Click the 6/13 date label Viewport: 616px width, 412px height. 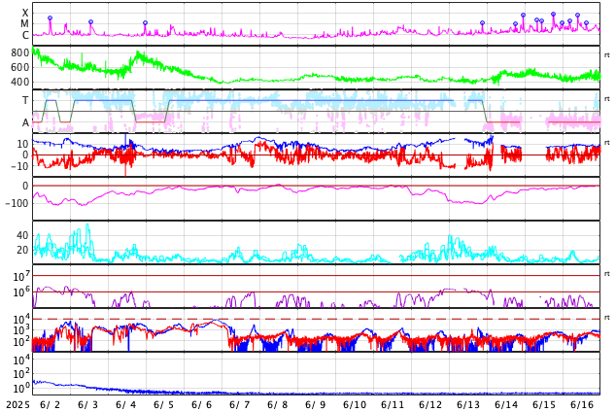tap(468, 404)
